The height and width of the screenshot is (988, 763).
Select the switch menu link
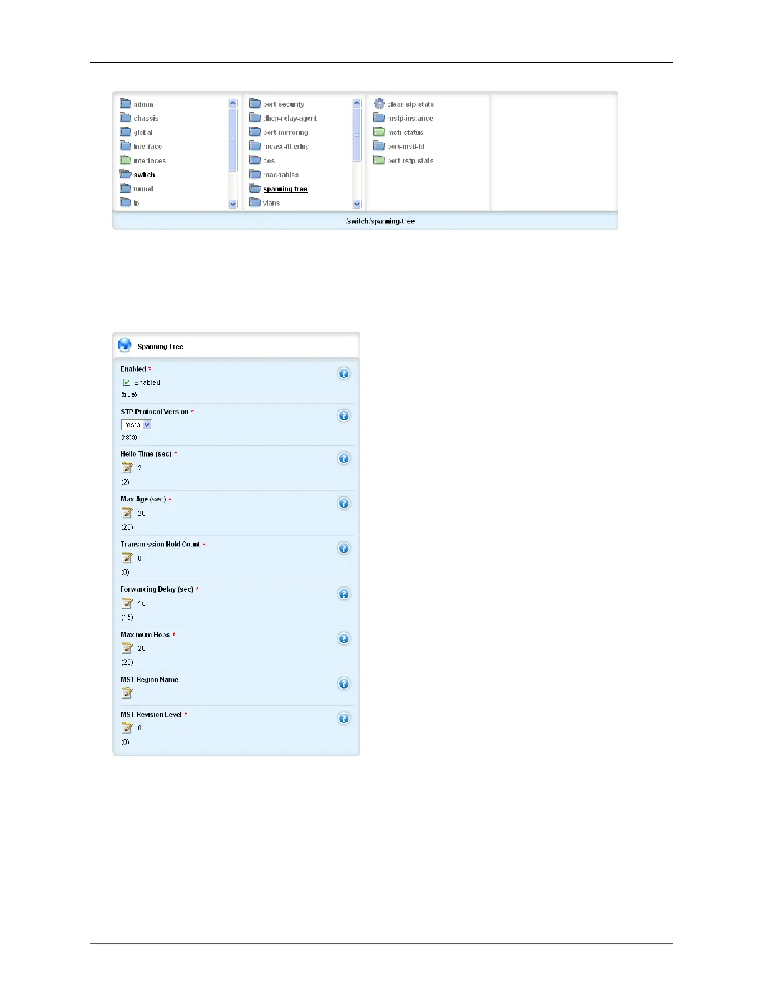coord(144,175)
